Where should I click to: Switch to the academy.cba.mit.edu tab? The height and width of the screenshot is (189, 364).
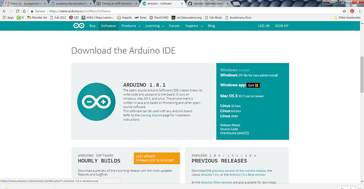[x=71, y=4]
